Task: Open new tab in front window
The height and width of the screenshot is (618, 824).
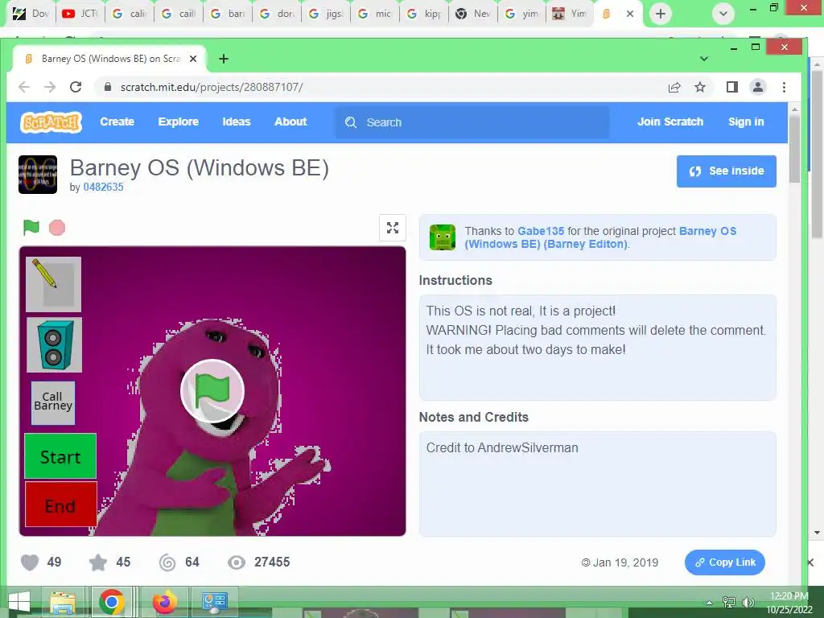Action: pos(224,59)
